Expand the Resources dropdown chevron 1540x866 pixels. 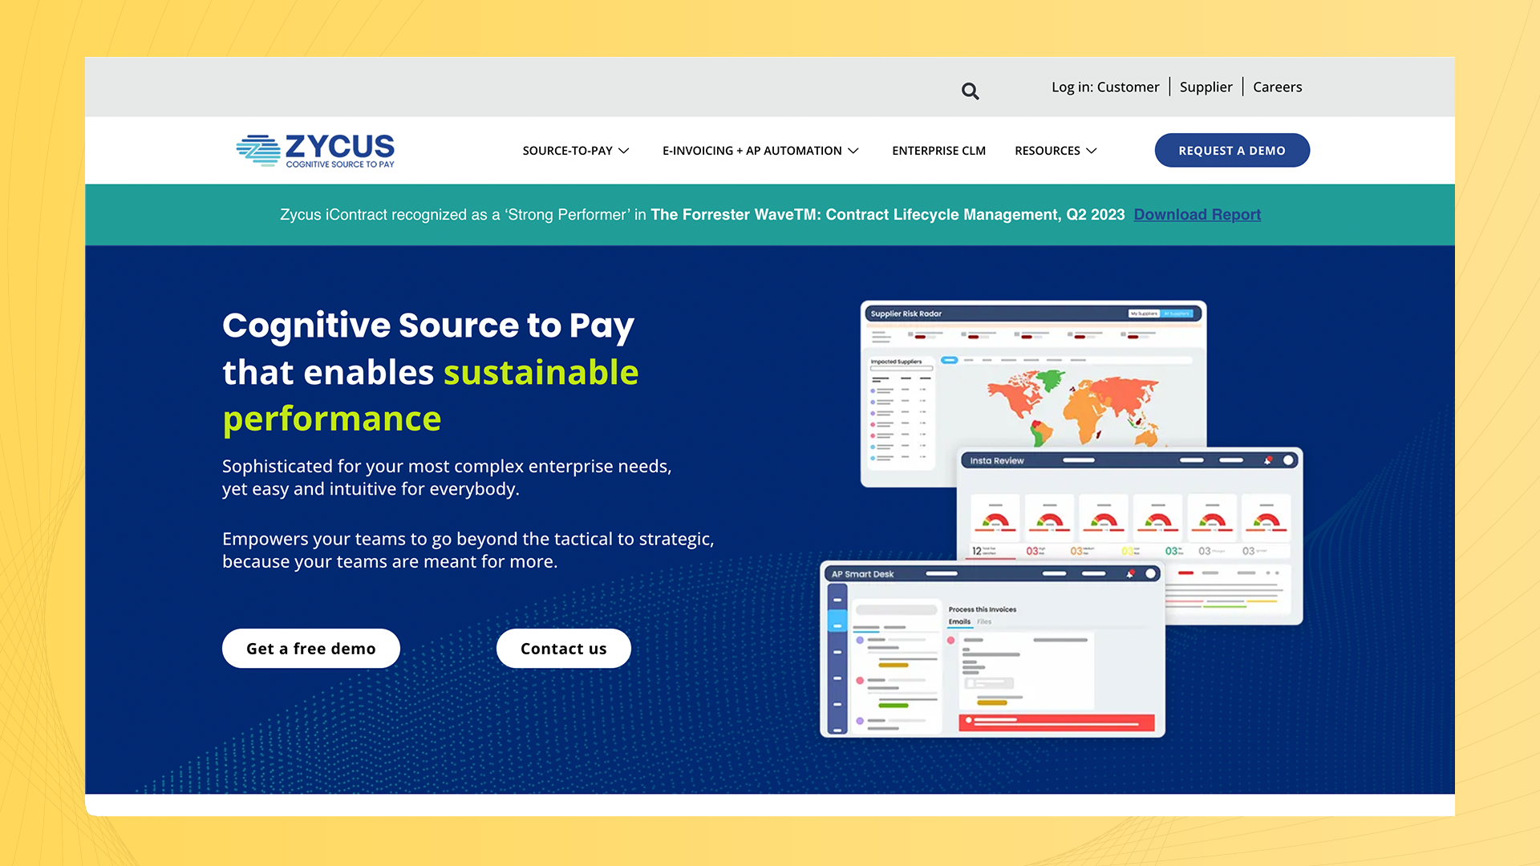point(1092,151)
